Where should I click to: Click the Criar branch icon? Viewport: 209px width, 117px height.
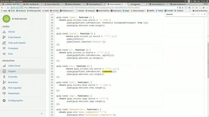point(4,37)
